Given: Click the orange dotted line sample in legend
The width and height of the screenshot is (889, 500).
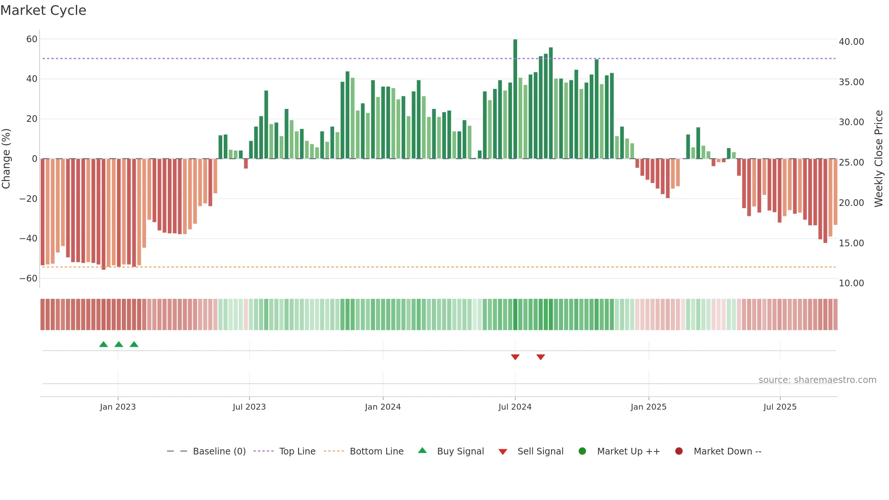Looking at the screenshot, I should point(334,451).
